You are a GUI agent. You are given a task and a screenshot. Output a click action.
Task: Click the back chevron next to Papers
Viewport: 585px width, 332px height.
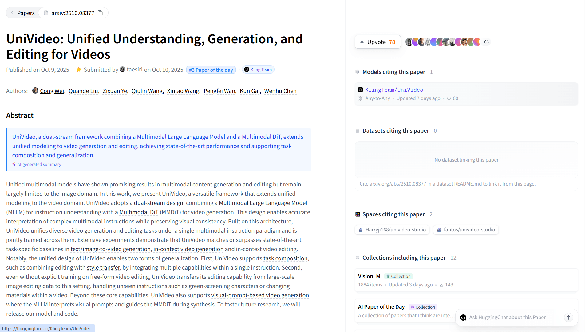[x=12, y=13]
